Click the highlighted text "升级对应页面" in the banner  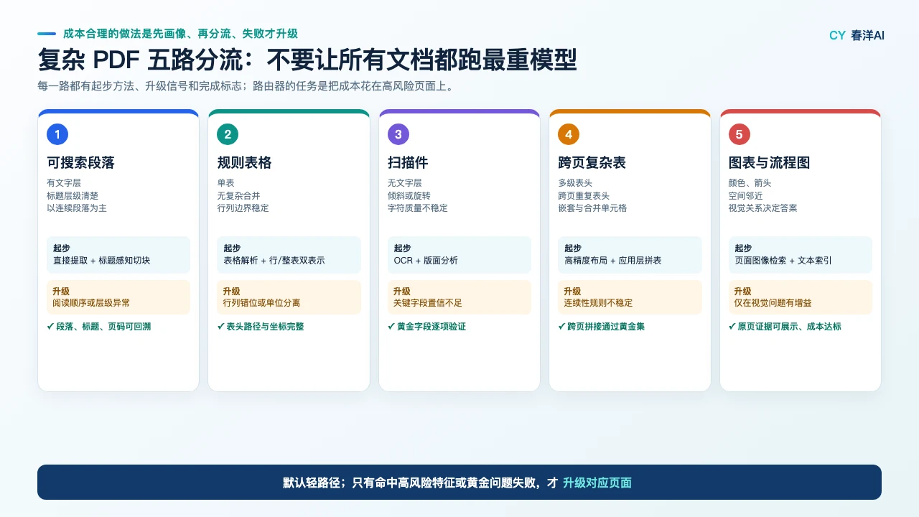pos(597,483)
